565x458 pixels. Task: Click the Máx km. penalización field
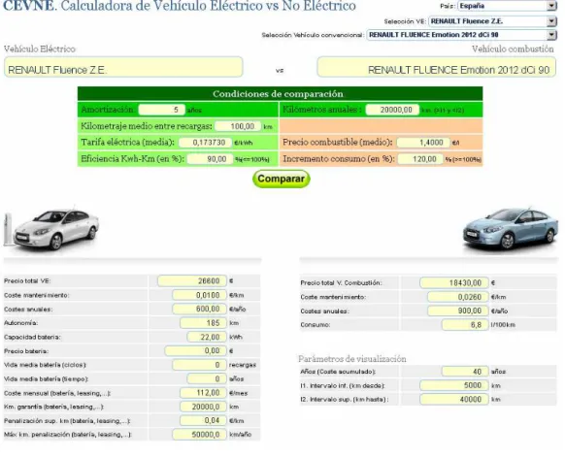coord(199,435)
